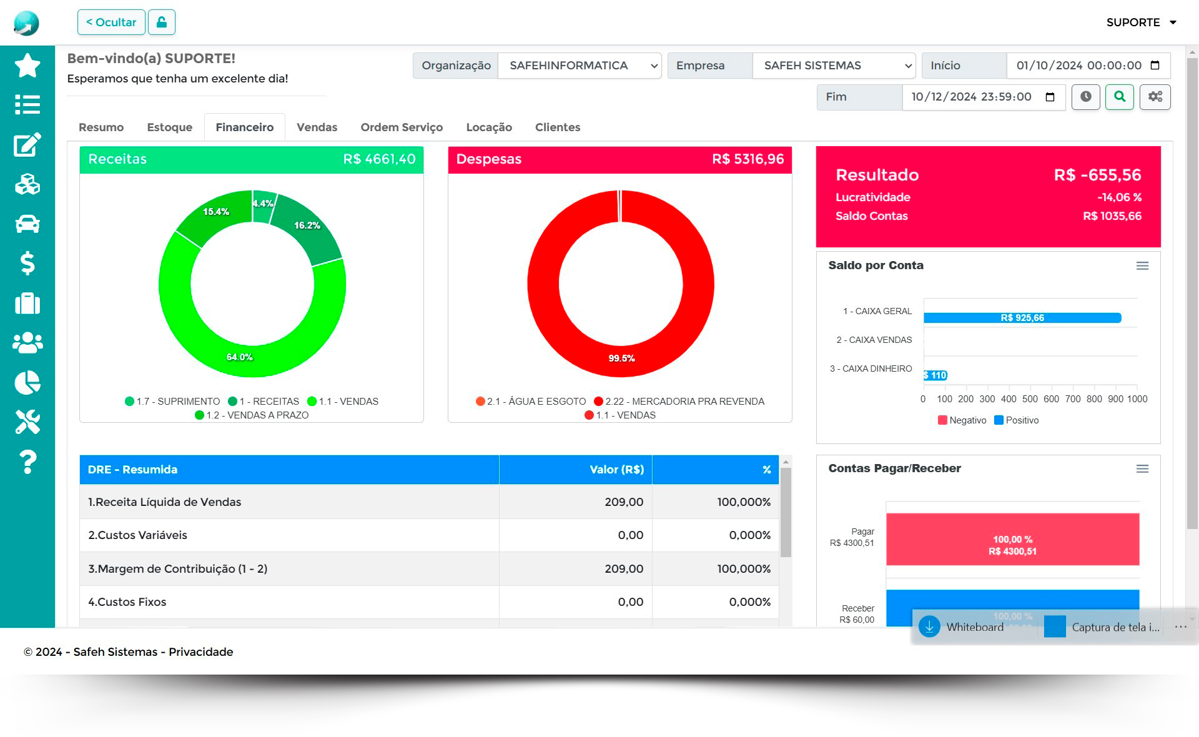The image size is (1199, 737).
Task: Click Whiteboard in the downloads bar
Action: (x=975, y=627)
